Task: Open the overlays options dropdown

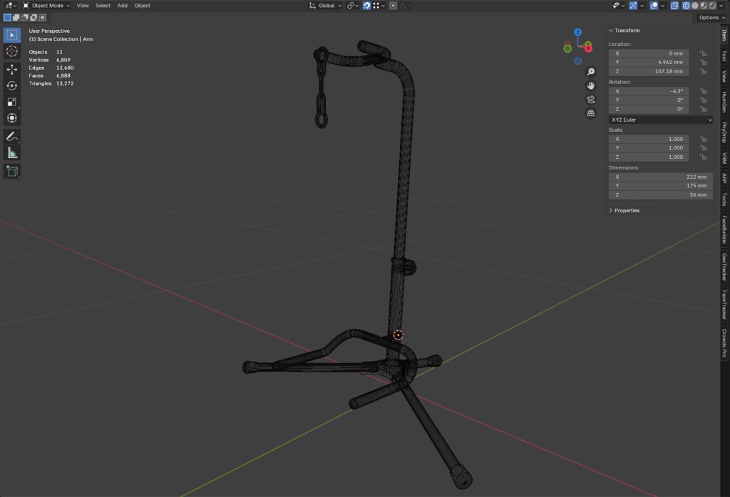Action: pos(662,6)
